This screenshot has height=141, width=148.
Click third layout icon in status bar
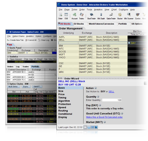click(92, 127)
